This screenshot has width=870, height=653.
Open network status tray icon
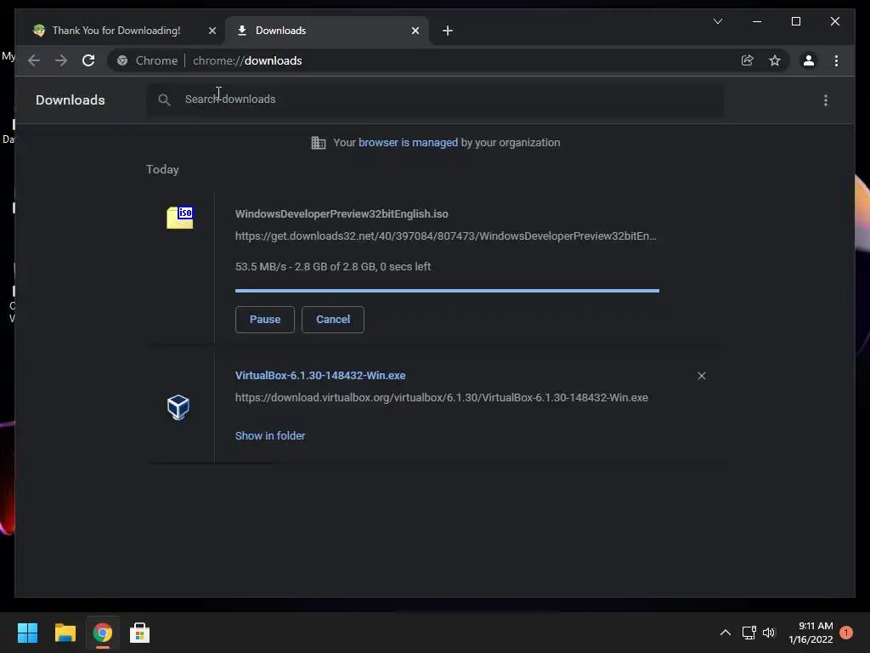pos(749,633)
